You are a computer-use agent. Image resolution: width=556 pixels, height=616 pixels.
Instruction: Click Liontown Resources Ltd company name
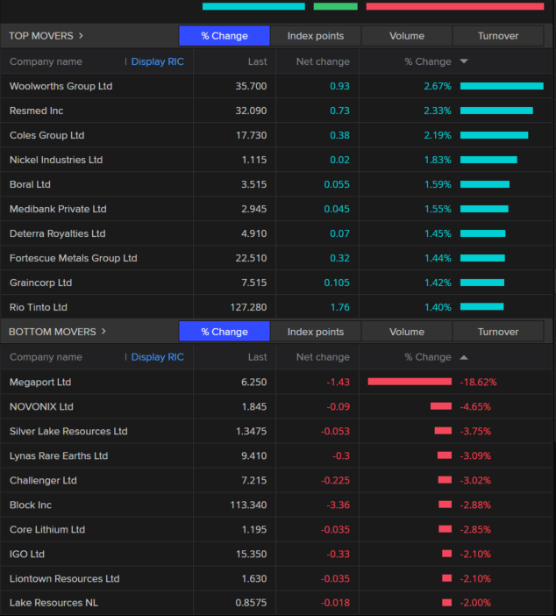[x=65, y=578]
